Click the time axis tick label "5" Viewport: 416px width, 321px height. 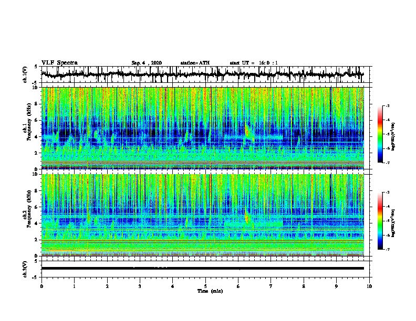coord(205,286)
